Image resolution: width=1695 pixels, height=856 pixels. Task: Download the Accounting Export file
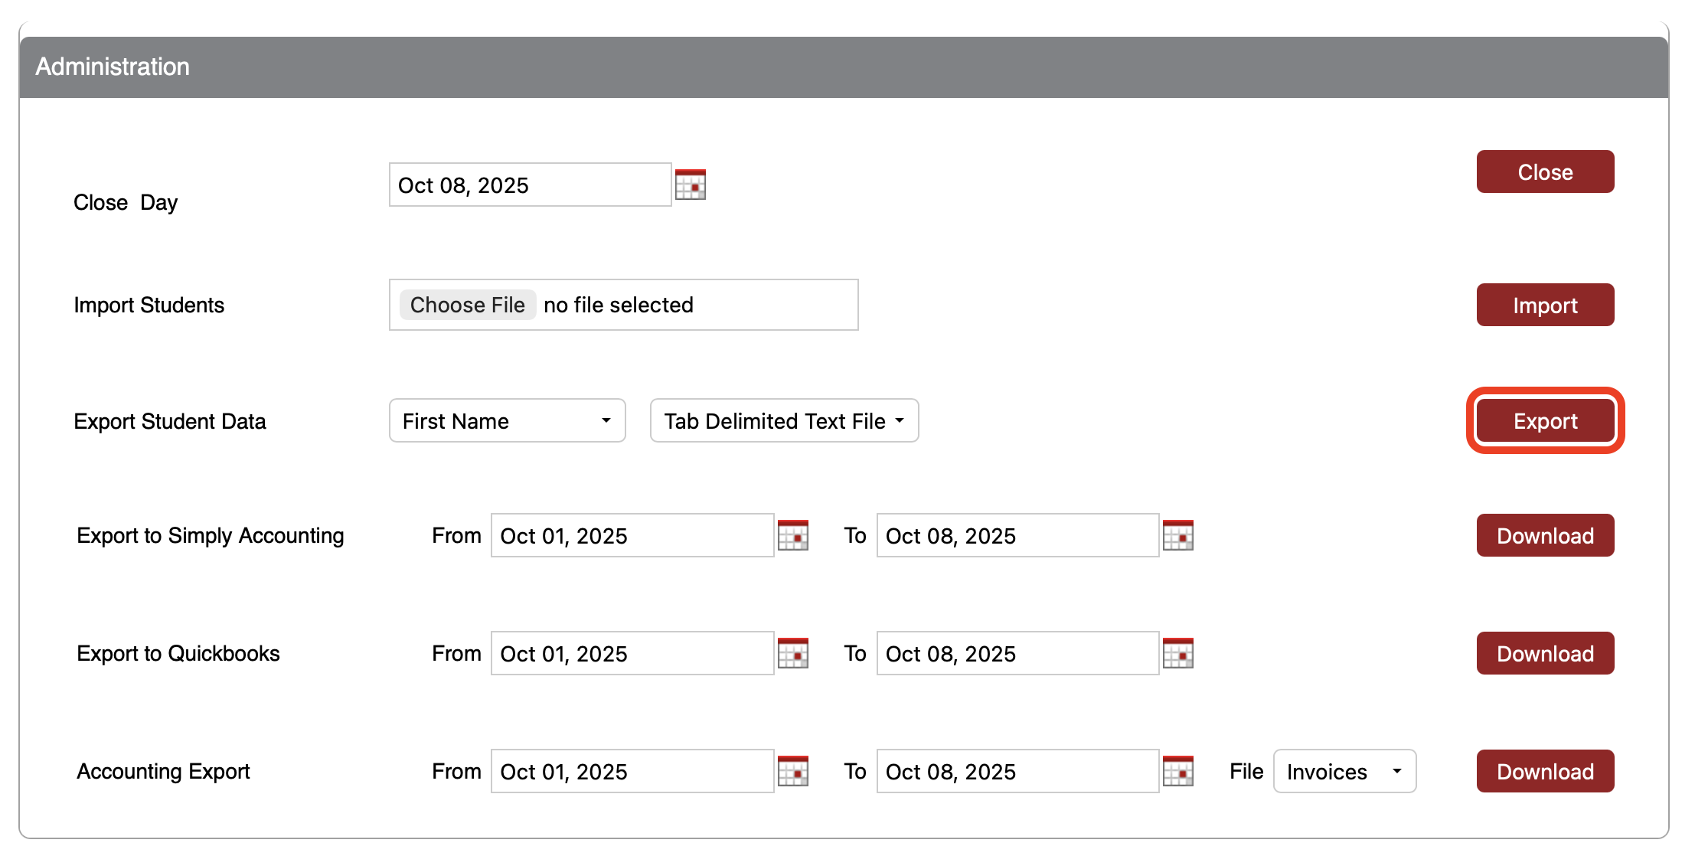point(1544,771)
